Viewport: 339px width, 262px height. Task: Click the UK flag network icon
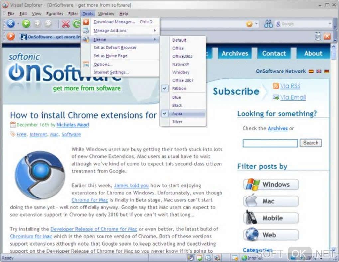click(x=319, y=71)
